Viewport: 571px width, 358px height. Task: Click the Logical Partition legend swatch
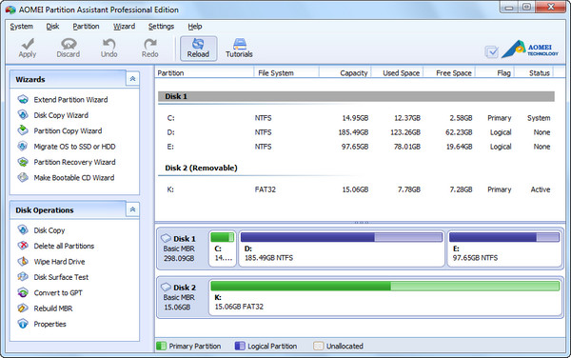240,346
